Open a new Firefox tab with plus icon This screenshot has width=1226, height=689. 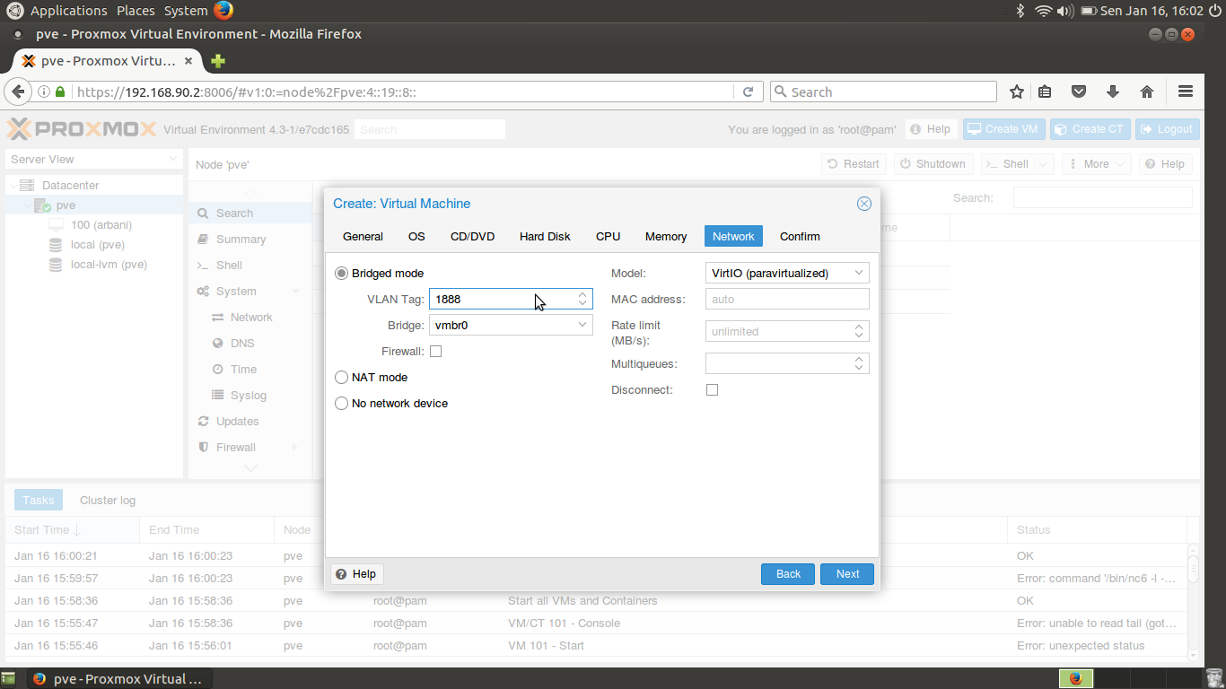pyautogui.click(x=218, y=61)
